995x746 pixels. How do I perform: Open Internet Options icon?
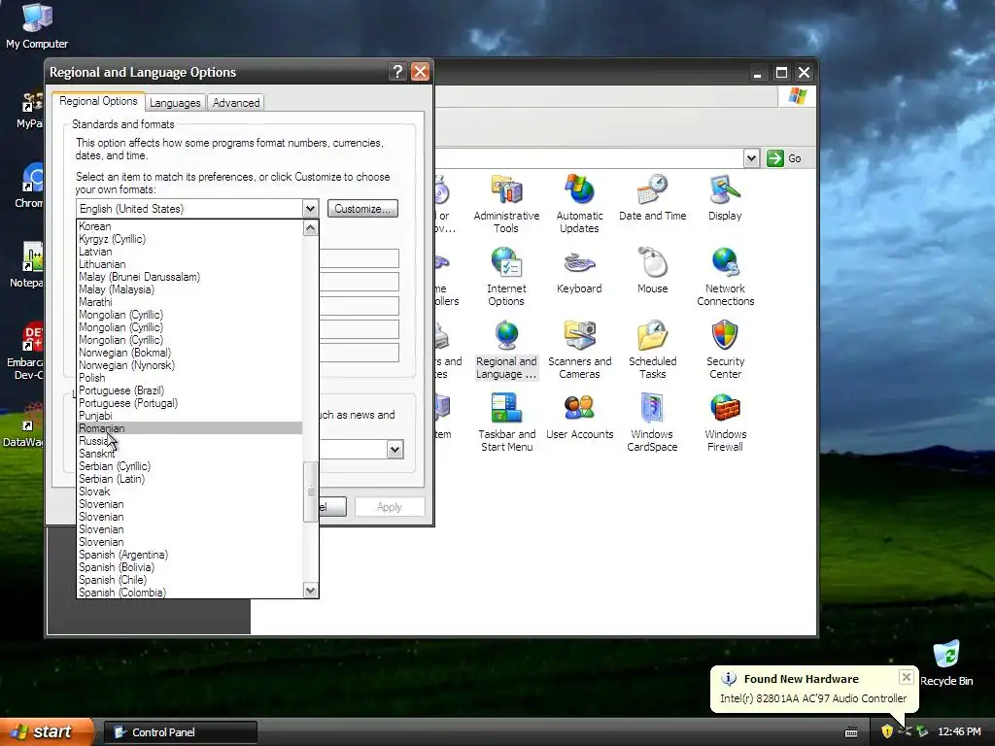[506, 276]
